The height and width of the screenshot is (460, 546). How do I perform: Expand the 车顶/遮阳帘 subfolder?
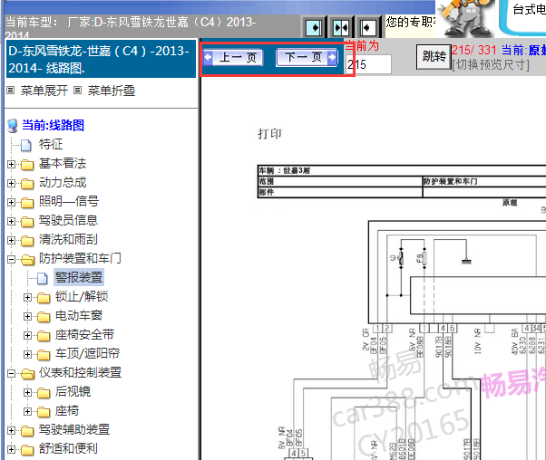tap(27, 354)
